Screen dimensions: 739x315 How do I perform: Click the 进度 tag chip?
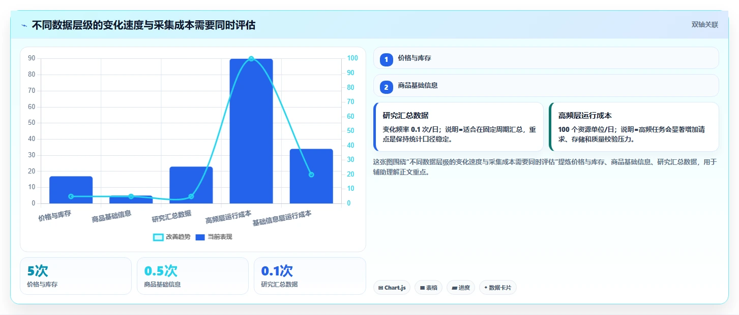(461, 288)
